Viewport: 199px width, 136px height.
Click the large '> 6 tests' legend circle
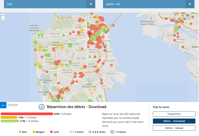[112, 132]
